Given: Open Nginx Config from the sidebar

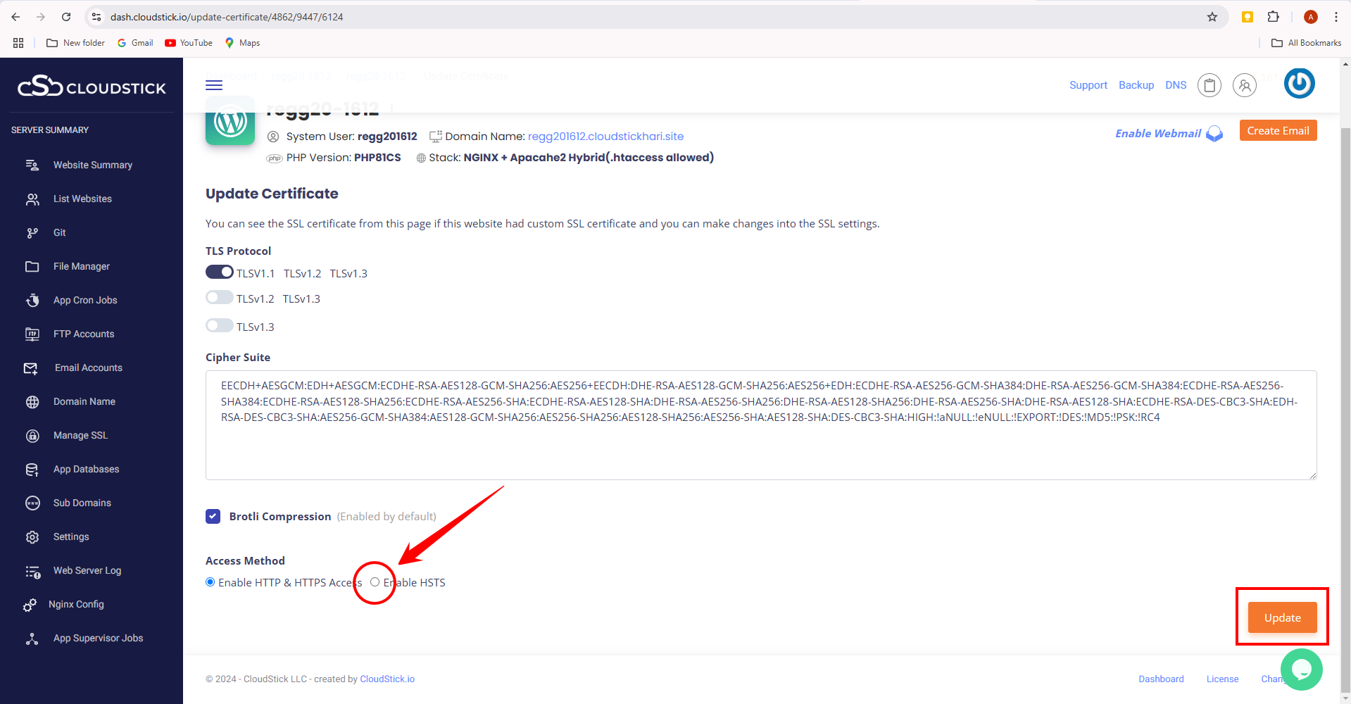Looking at the screenshot, I should pos(76,605).
